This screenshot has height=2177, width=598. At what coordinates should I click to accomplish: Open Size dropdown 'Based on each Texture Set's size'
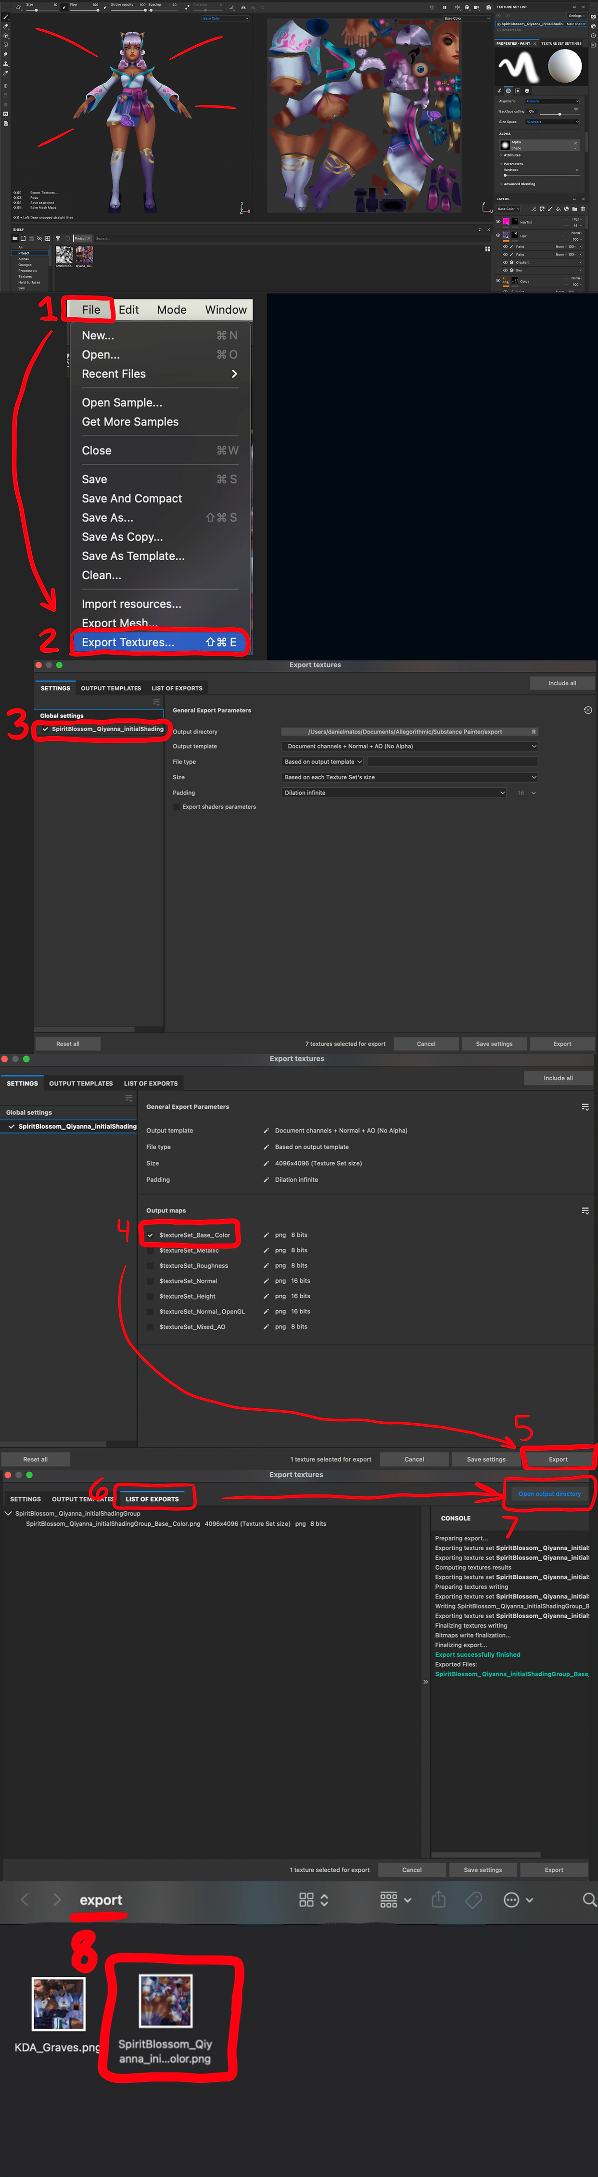(409, 777)
